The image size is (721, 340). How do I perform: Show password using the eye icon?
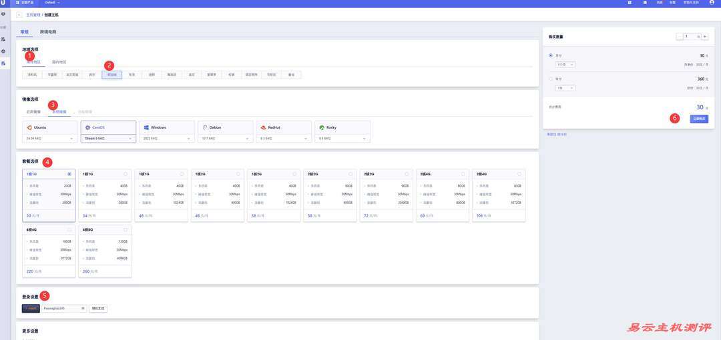pyautogui.click(x=83, y=309)
